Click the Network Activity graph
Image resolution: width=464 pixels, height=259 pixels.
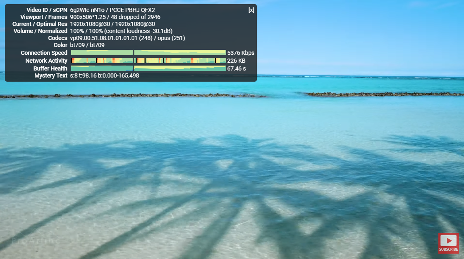(148, 61)
